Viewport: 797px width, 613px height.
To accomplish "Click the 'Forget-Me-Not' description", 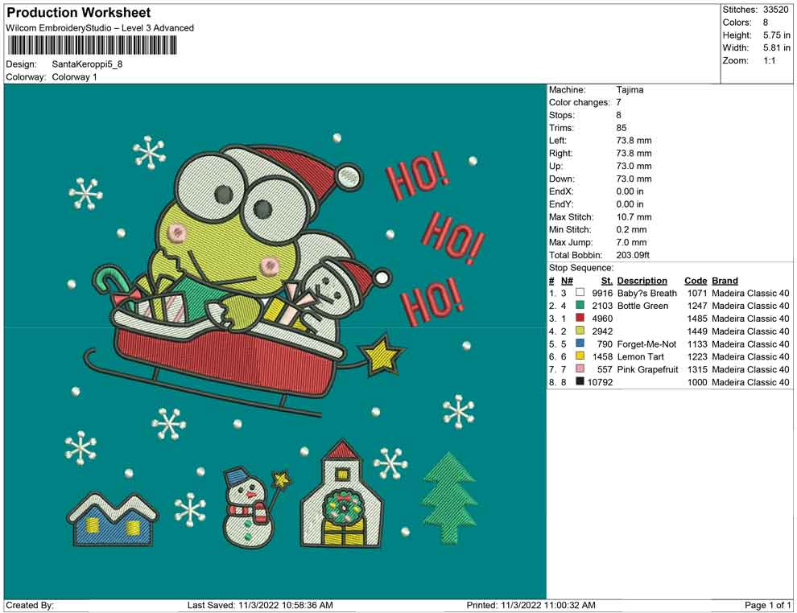I will tap(646, 344).
